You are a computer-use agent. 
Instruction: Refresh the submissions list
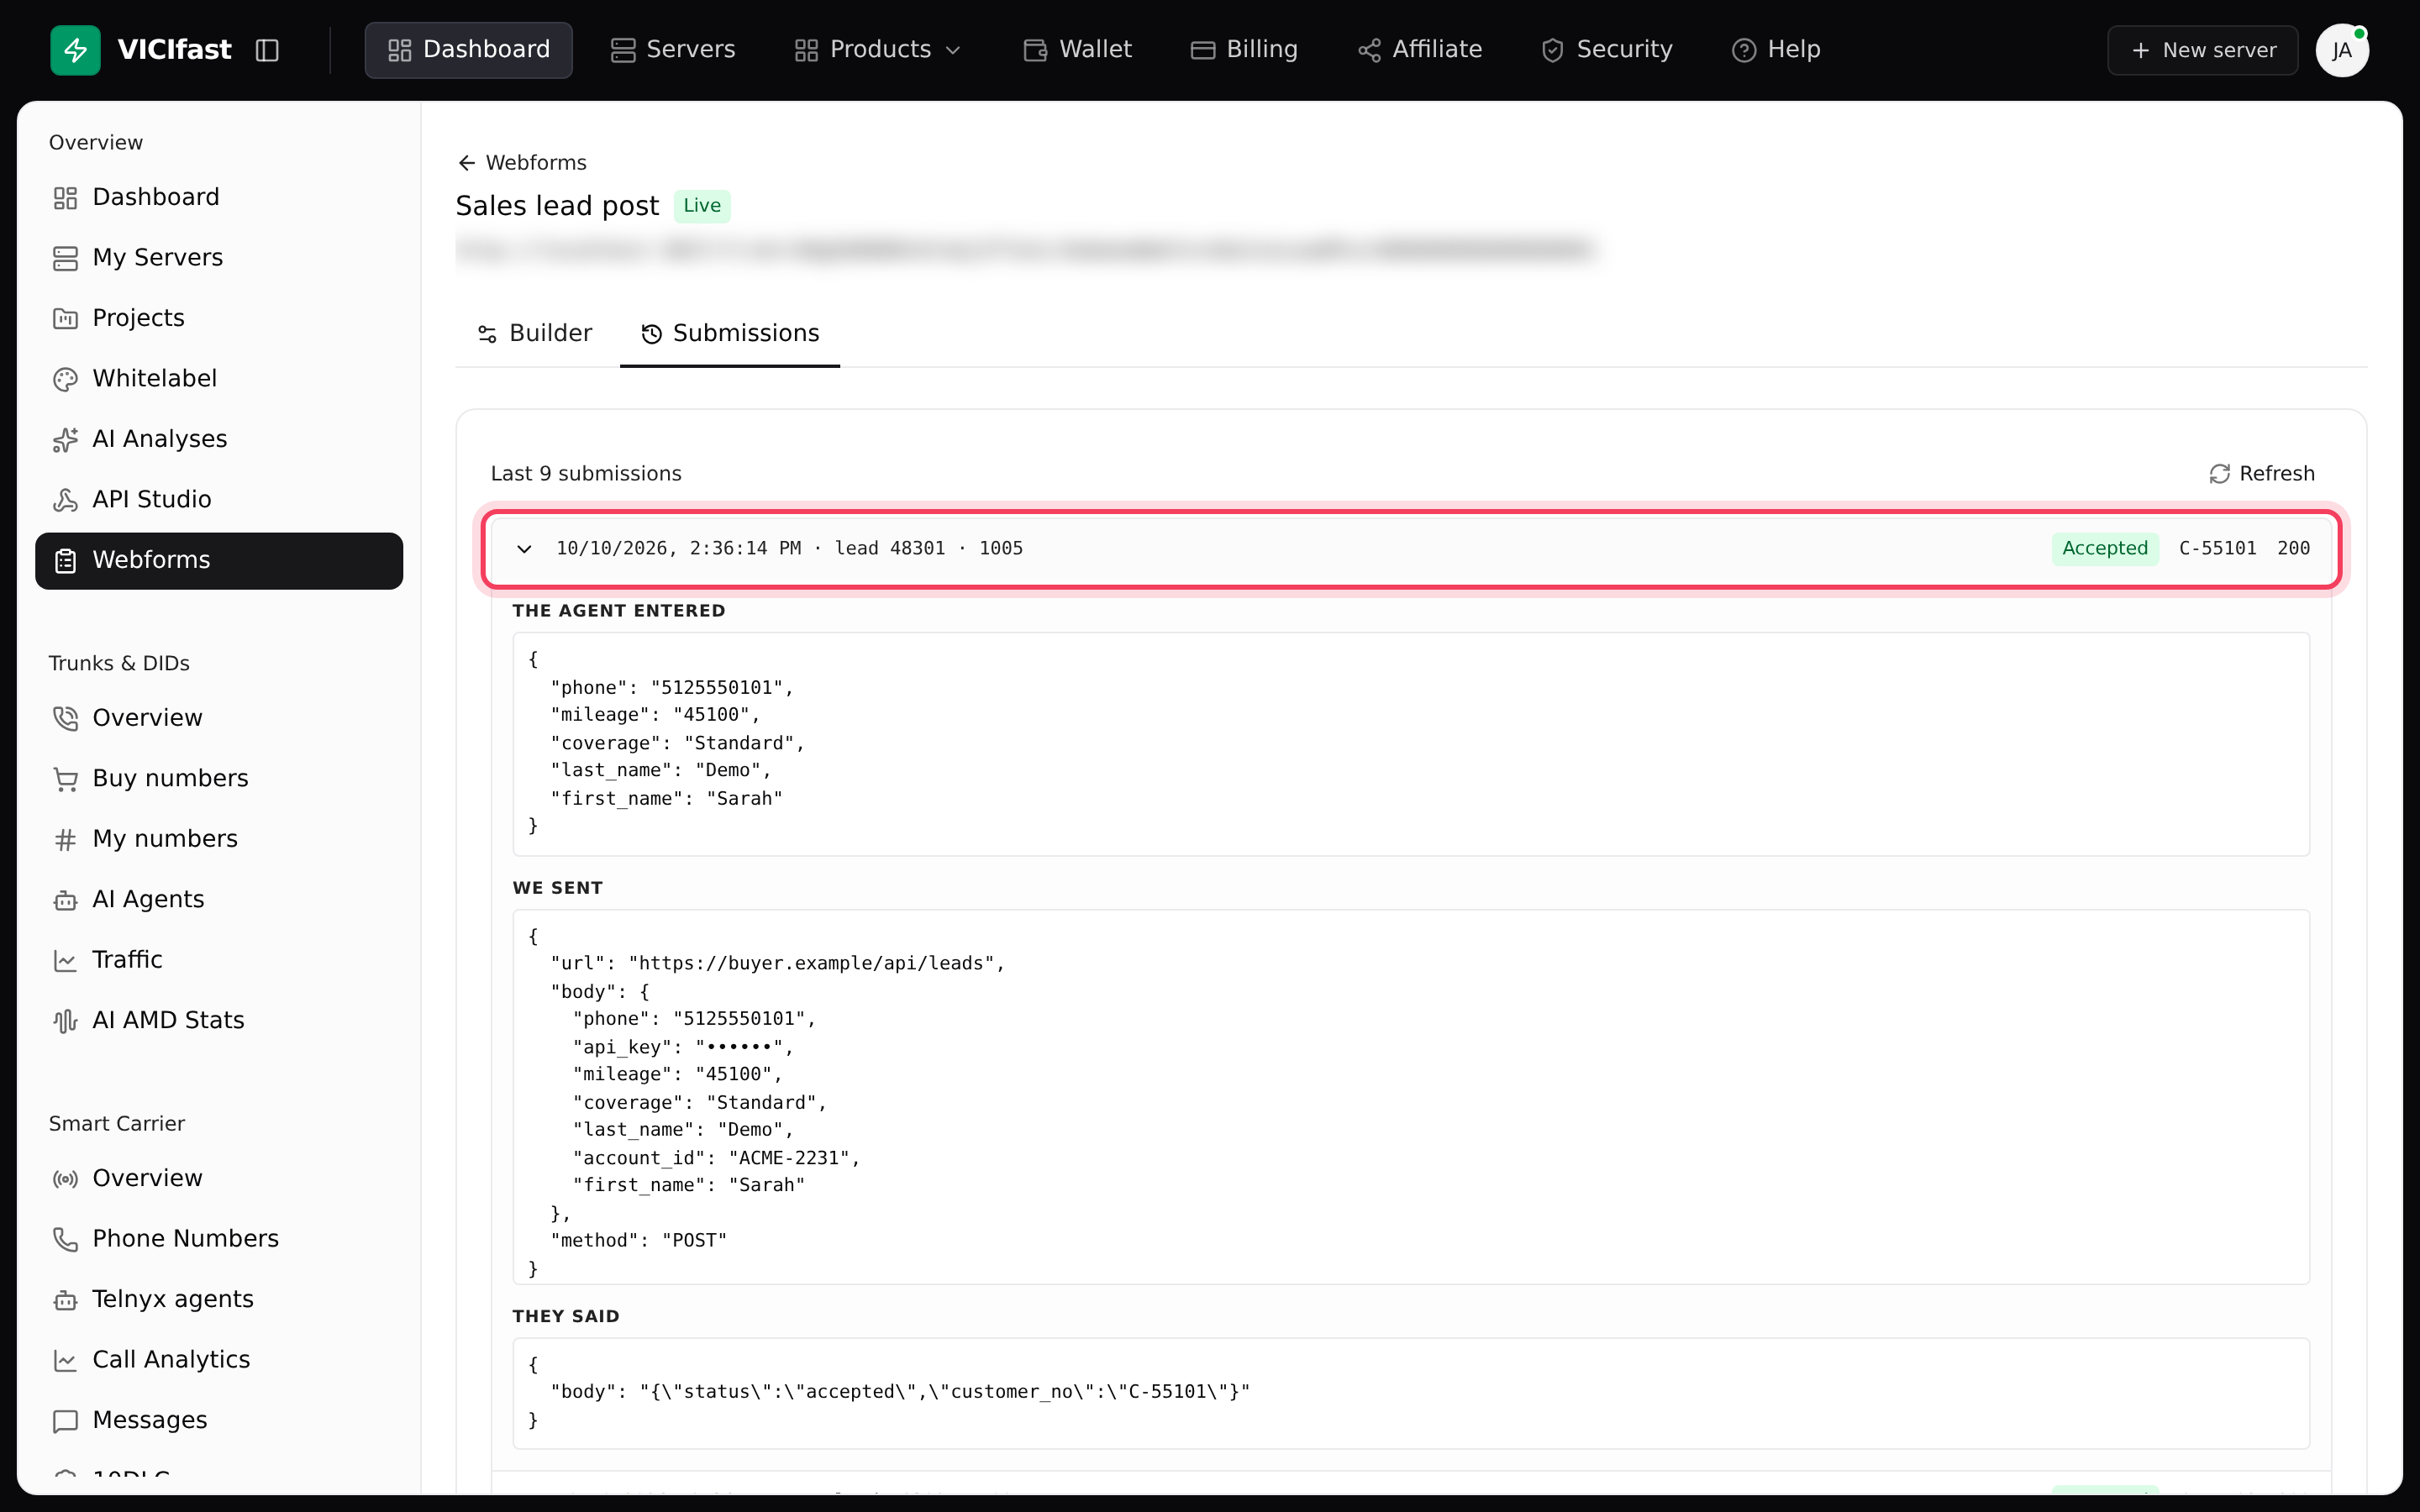pyautogui.click(x=2262, y=473)
